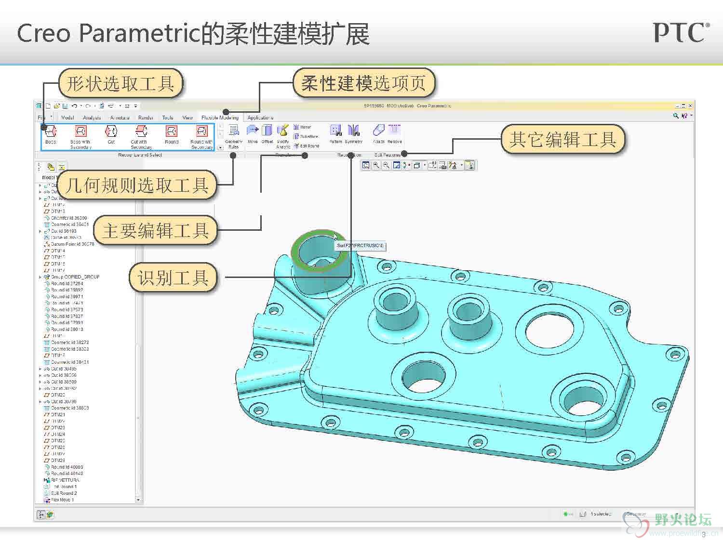723x542 pixels.
Task: Click the Edit Round tool
Action: pyautogui.click(x=306, y=146)
